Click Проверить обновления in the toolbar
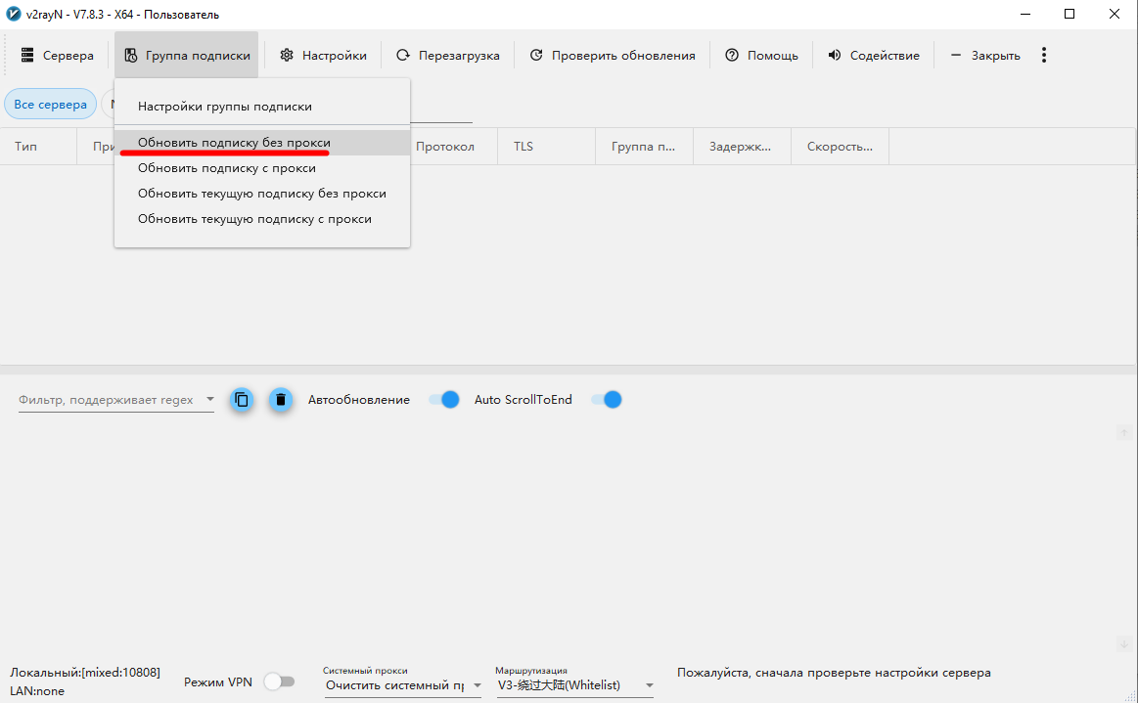This screenshot has width=1138, height=703. point(612,55)
